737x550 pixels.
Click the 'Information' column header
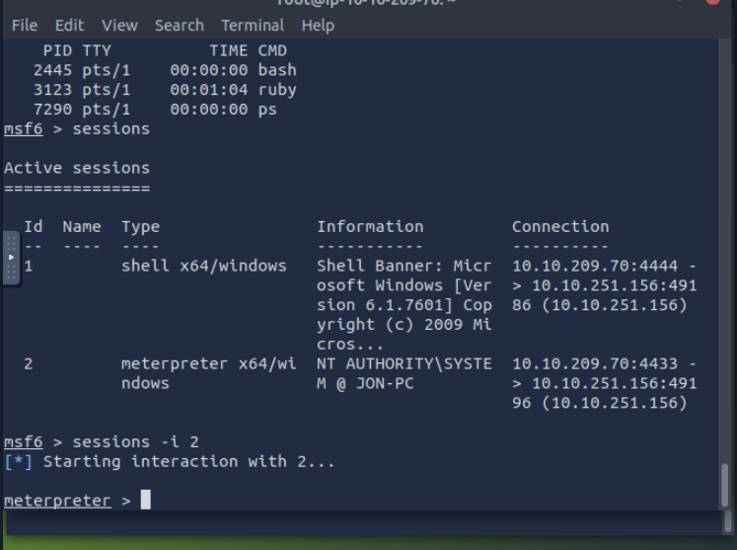(x=370, y=226)
